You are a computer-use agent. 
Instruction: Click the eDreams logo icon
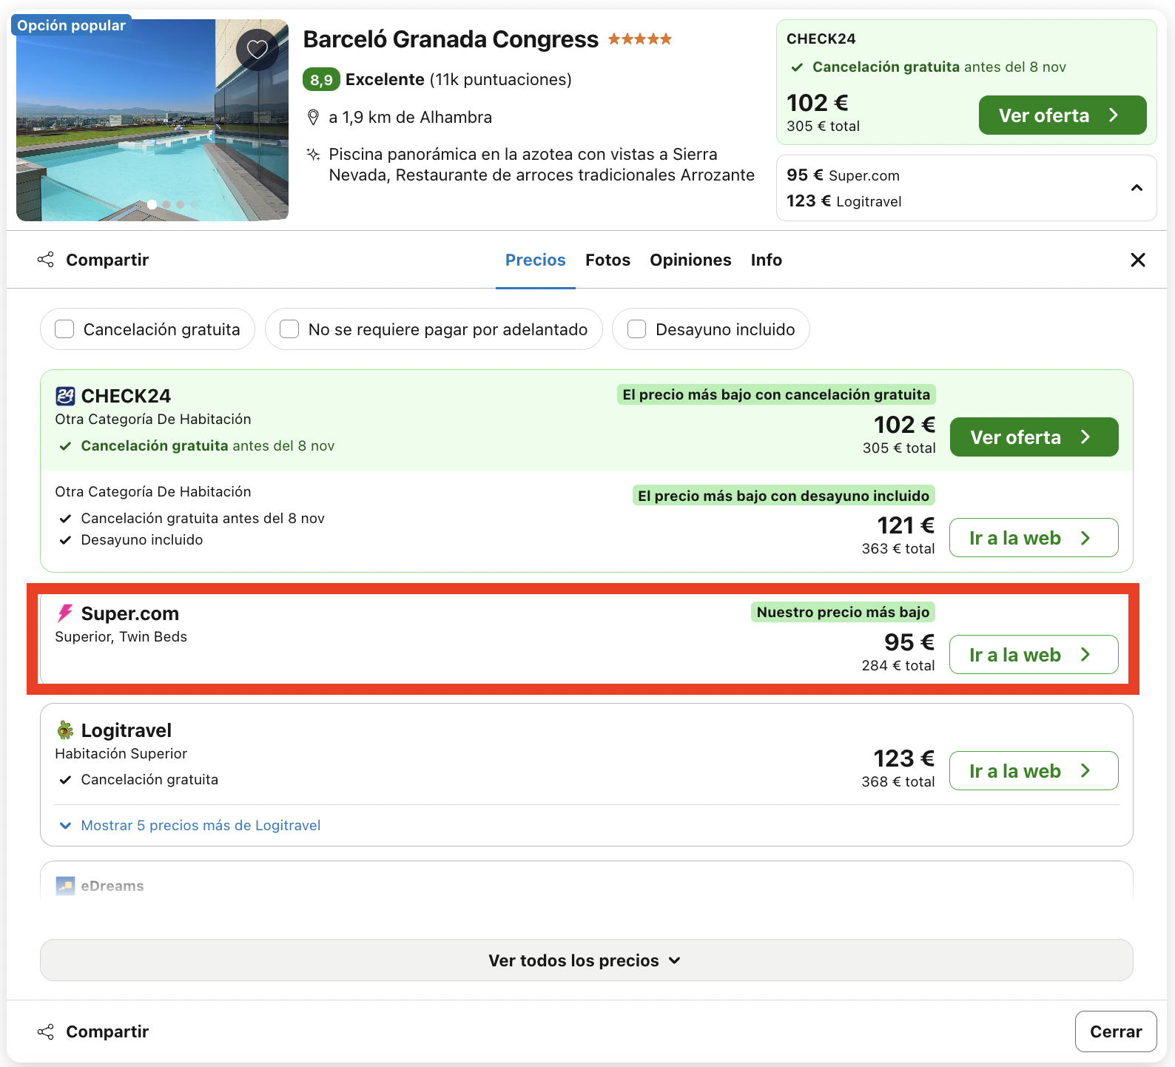pos(65,886)
